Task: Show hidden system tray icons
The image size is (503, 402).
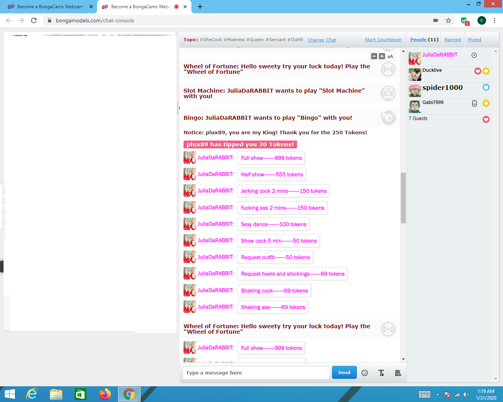Action: coord(437,395)
